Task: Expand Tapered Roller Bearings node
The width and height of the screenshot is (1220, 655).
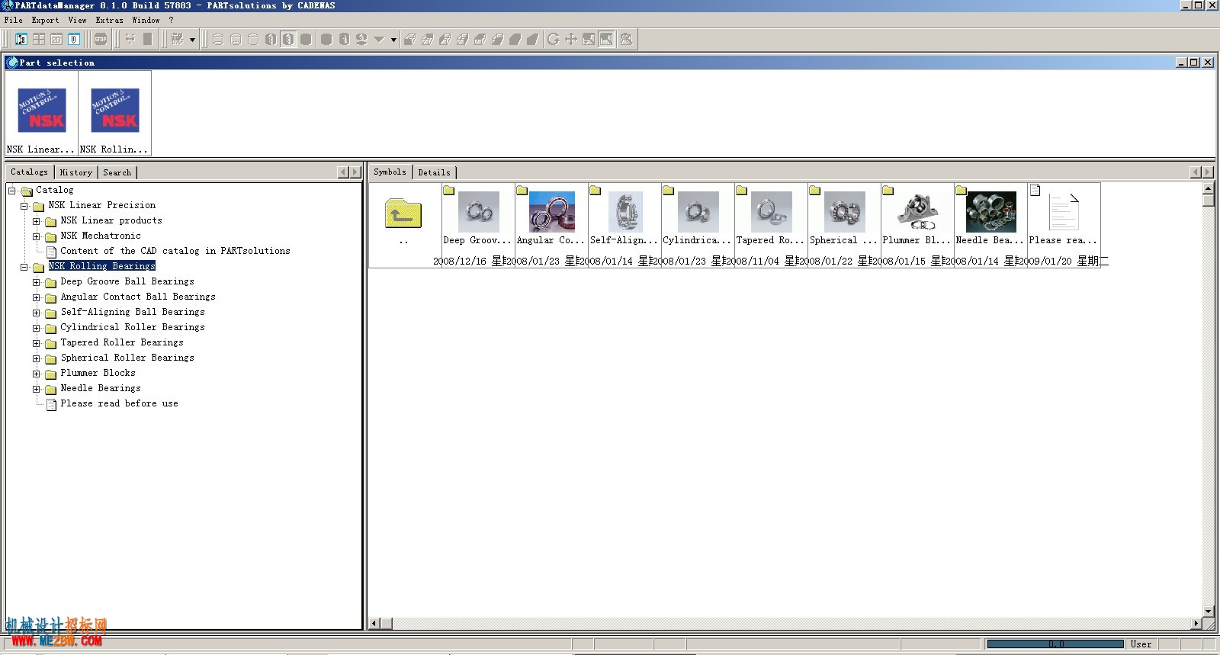Action: tap(37, 343)
